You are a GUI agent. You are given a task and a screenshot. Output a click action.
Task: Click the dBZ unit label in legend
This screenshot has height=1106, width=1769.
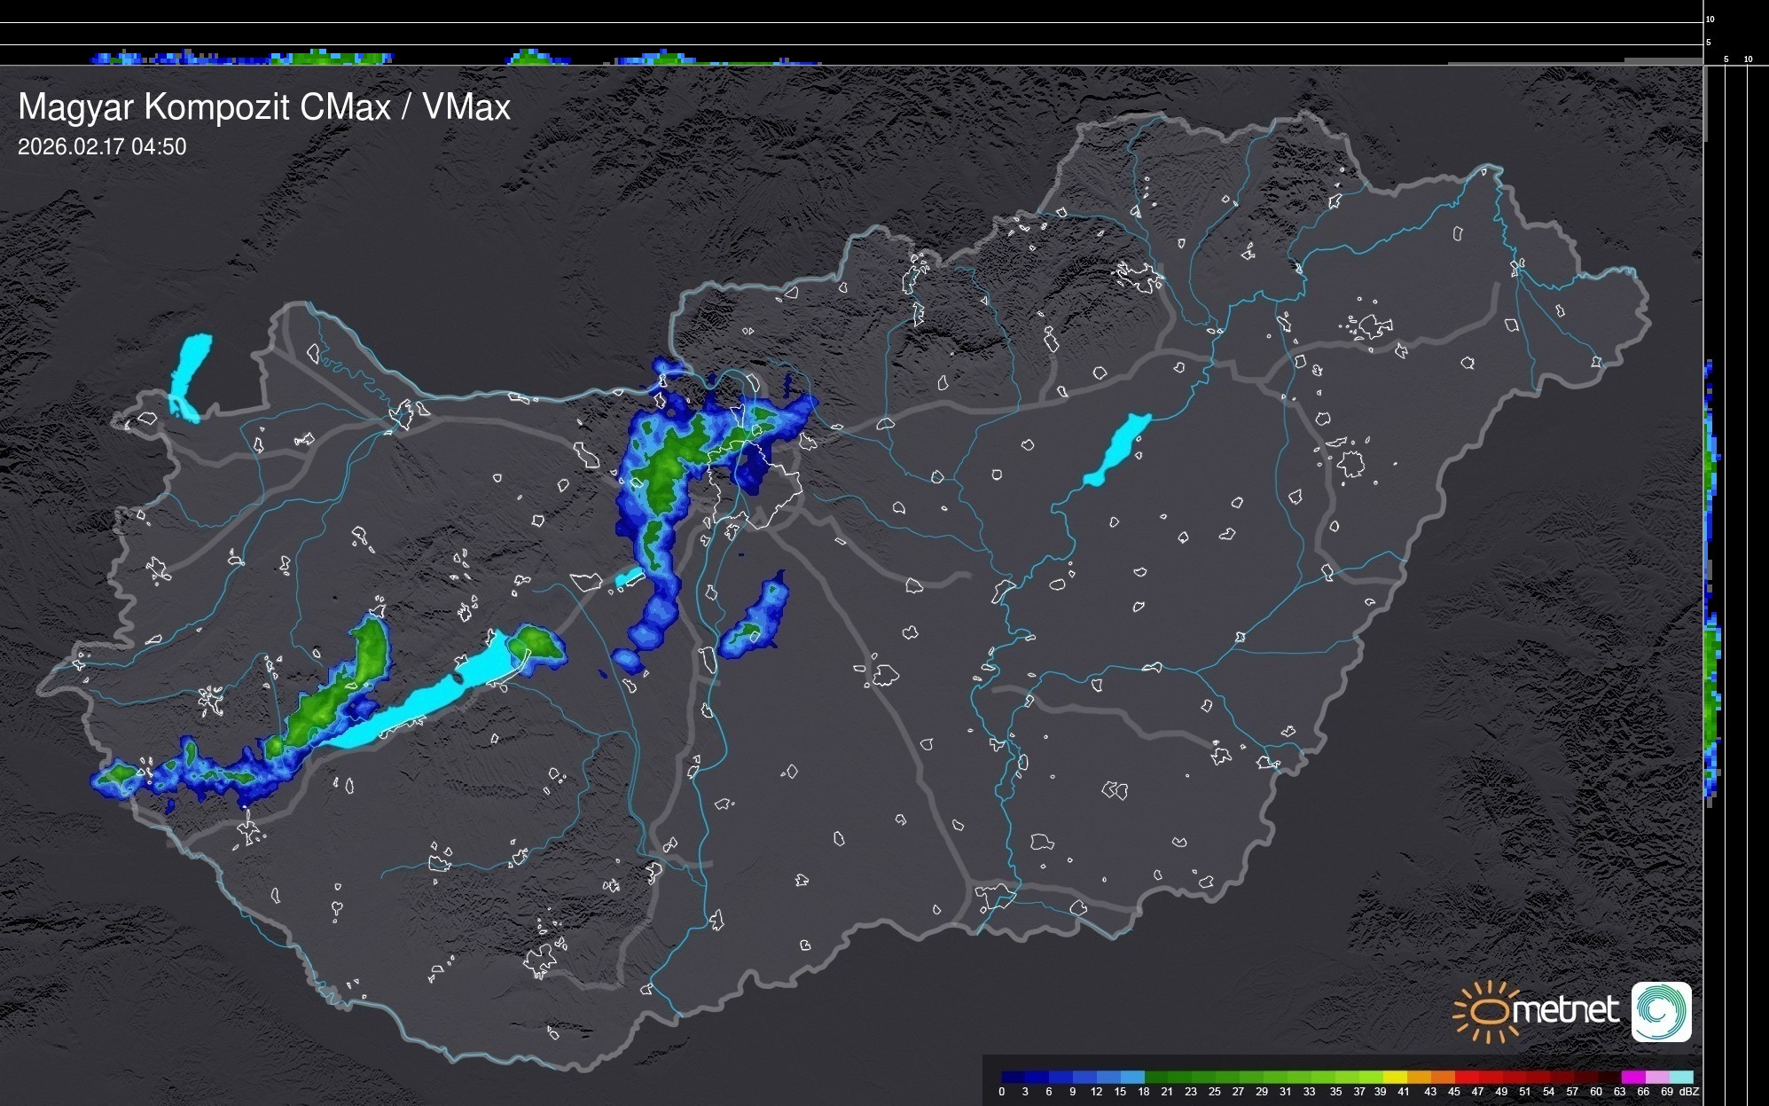(1688, 1092)
